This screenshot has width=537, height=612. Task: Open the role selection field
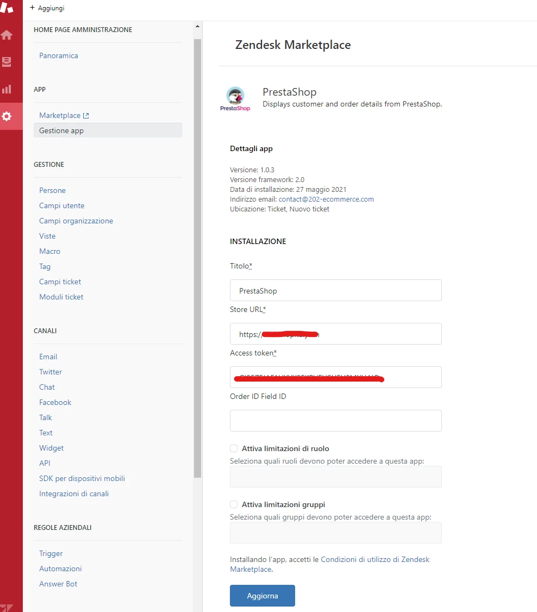coord(336,477)
